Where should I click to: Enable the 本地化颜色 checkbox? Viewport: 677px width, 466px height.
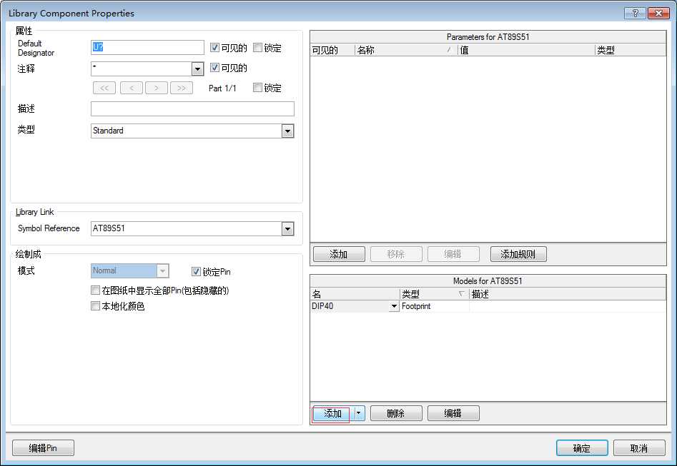[x=95, y=305]
